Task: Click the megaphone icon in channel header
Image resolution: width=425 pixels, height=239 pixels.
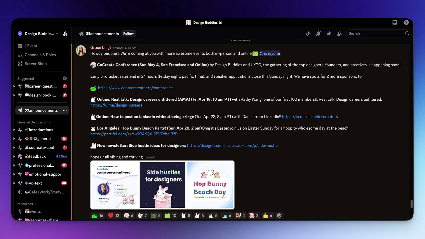Action: click(81, 34)
